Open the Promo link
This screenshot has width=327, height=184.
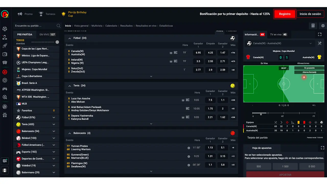(x=25, y=14)
